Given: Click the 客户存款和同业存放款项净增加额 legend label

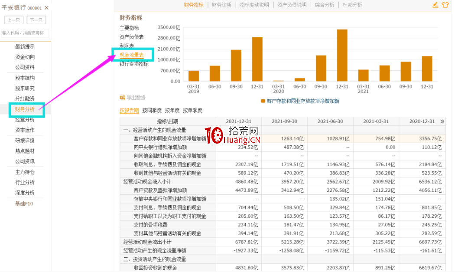Looking at the screenshot, I should point(303,101).
